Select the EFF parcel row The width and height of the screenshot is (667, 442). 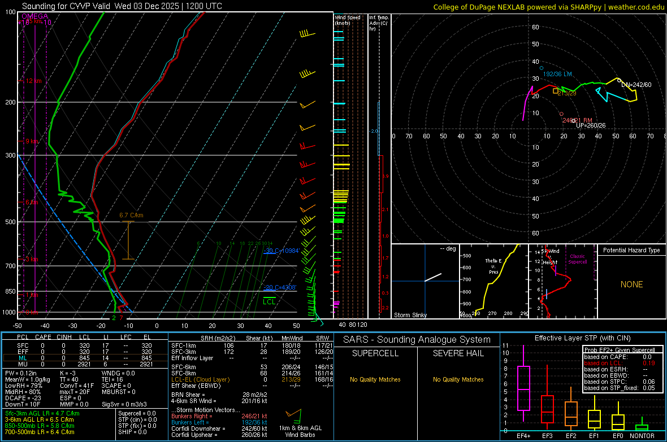[x=85, y=352]
